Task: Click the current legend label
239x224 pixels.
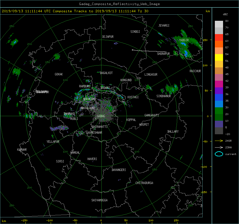Action: tap(231, 154)
